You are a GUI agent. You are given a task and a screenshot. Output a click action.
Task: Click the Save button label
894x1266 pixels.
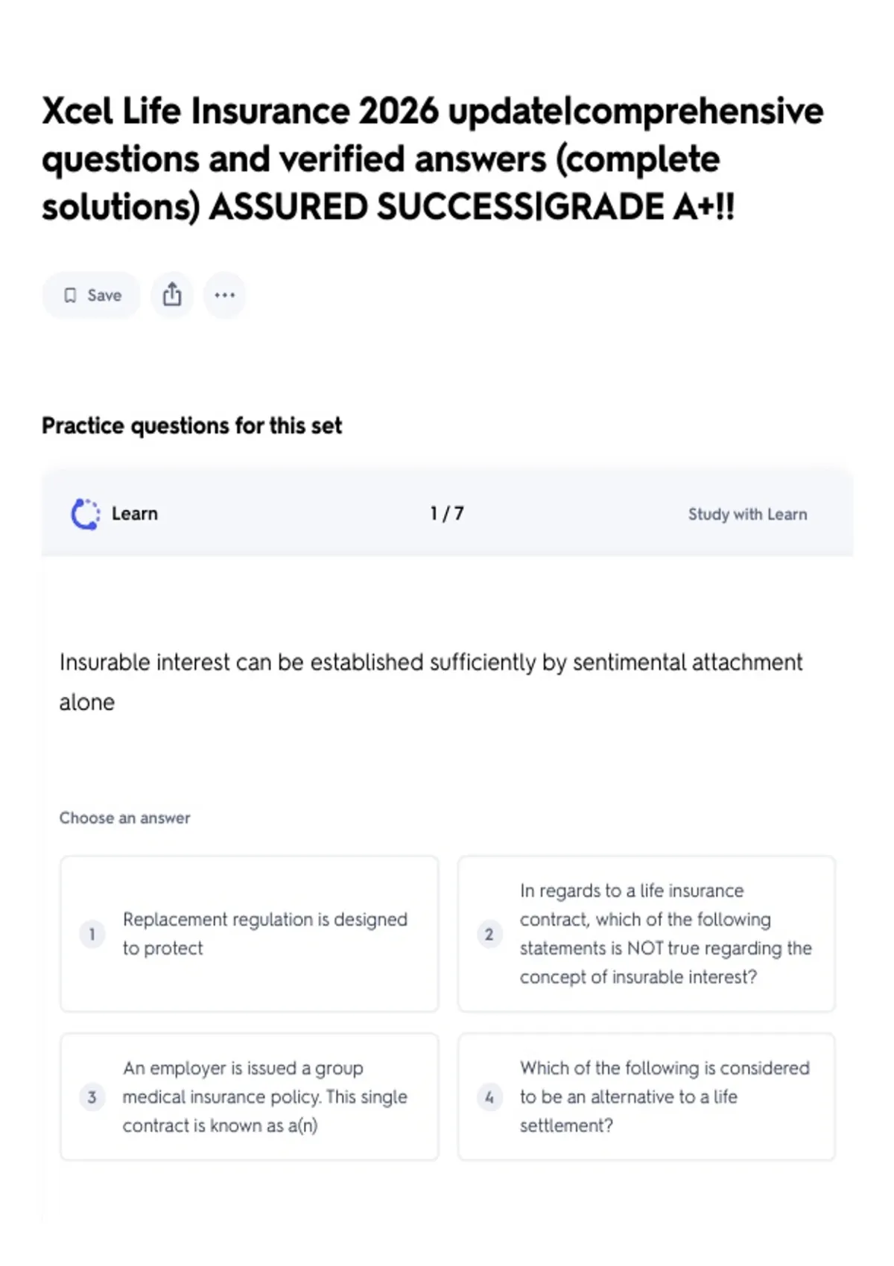[104, 296]
